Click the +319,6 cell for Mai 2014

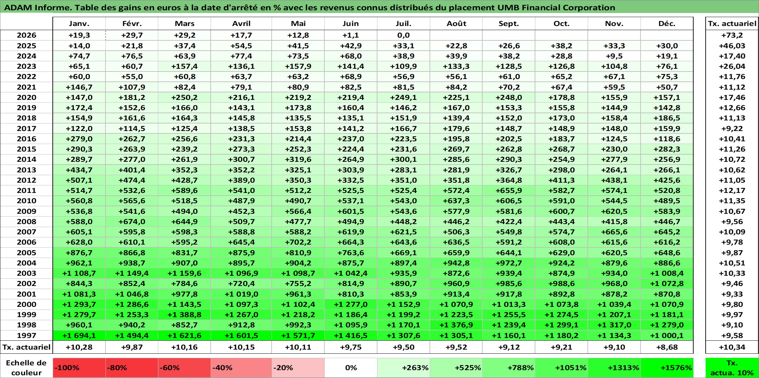click(298, 159)
